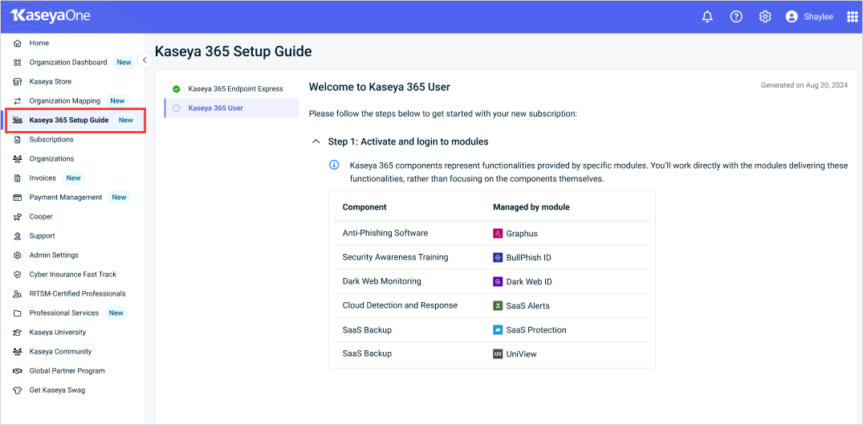Click the Graphus module icon
Image resolution: width=863 pixels, height=425 pixels.
498,234
